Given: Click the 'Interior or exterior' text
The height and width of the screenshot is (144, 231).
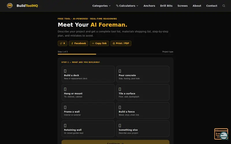Looking at the screenshot, I should [72, 115].
